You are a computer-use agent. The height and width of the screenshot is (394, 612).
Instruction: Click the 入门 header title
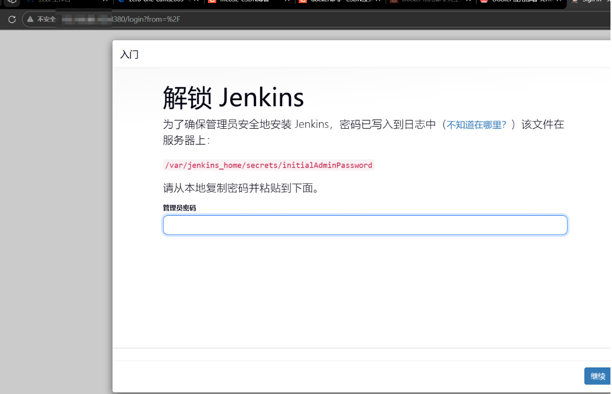coord(129,54)
